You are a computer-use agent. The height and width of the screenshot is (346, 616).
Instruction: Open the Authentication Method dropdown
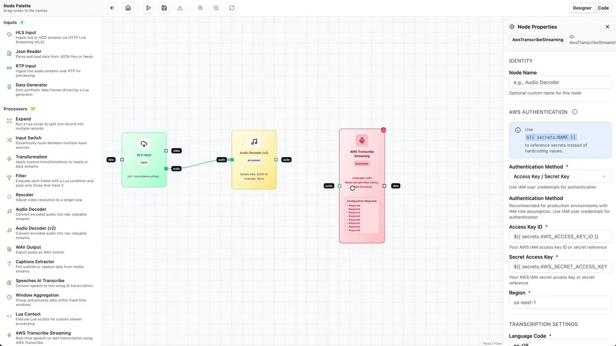(x=559, y=176)
